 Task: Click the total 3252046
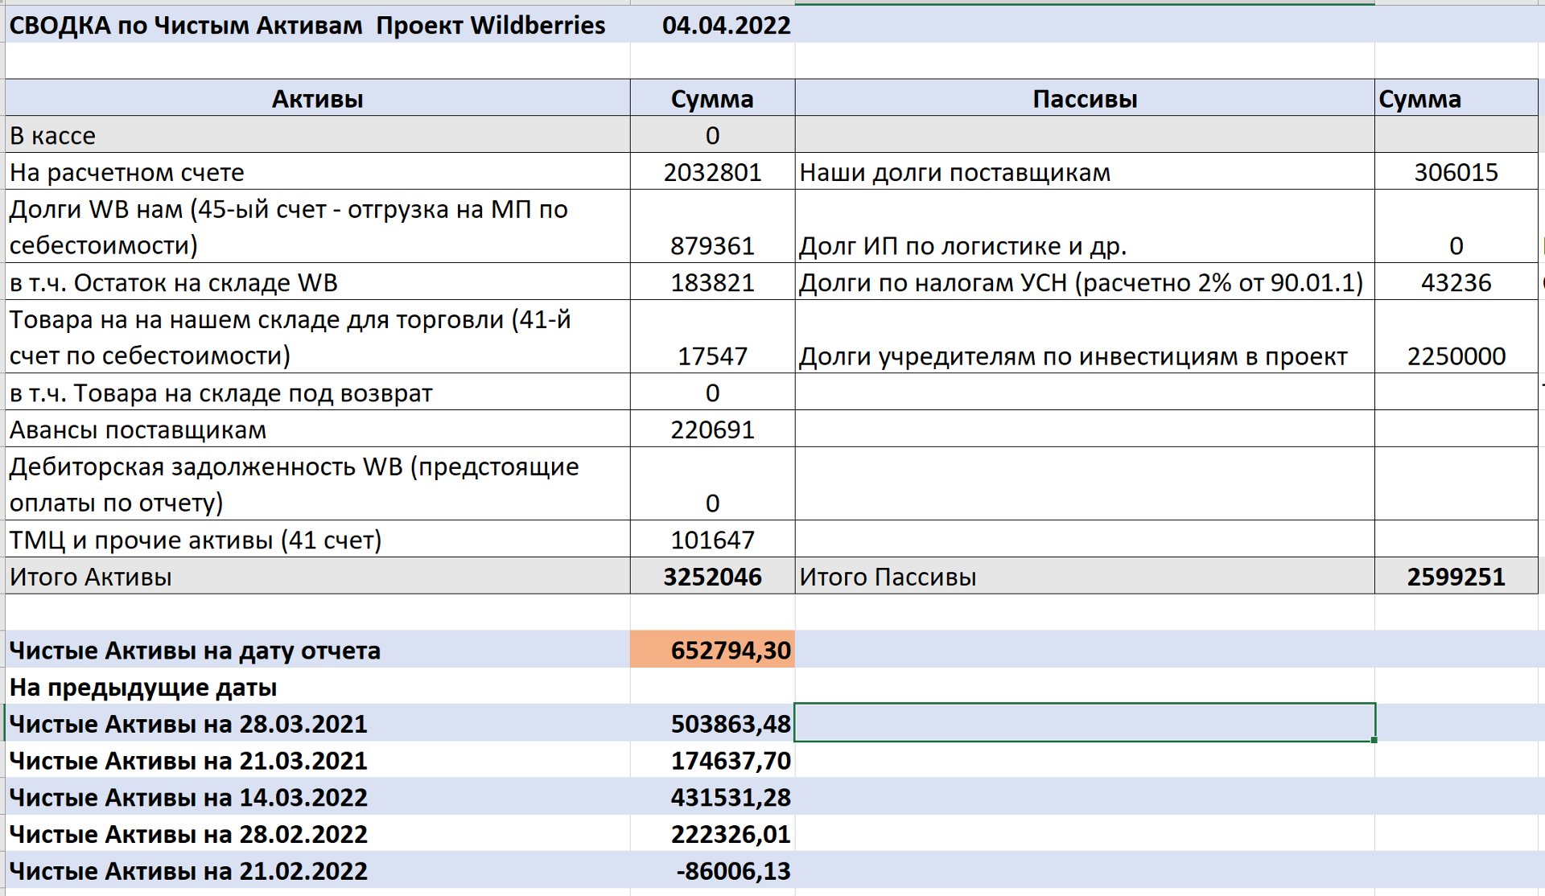click(713, 577)
